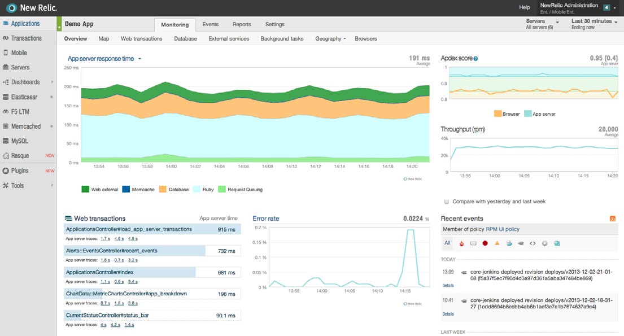Image resolution: width=624 pixels, height=336 pixels.
Task: Open the Servers filter dropdown
Action: [x=542, y=24]
